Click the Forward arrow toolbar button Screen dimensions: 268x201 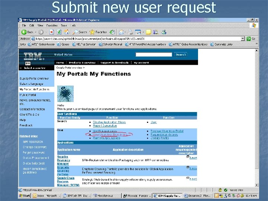[41, 32]
